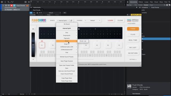Toggle monitor button on Fluid Chords track
Image resolution: width=171 pixels, height=96 pixels.
(14, 5)
